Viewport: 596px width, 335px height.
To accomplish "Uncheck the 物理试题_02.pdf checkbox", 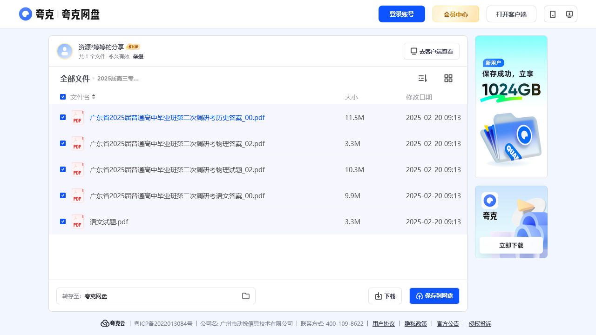I will click(63, 169).
